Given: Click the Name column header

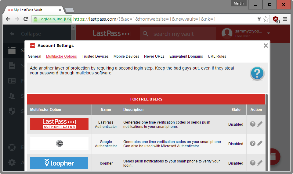Looking at the screenshot, I should pyautogui.click(x=106, y=110).
